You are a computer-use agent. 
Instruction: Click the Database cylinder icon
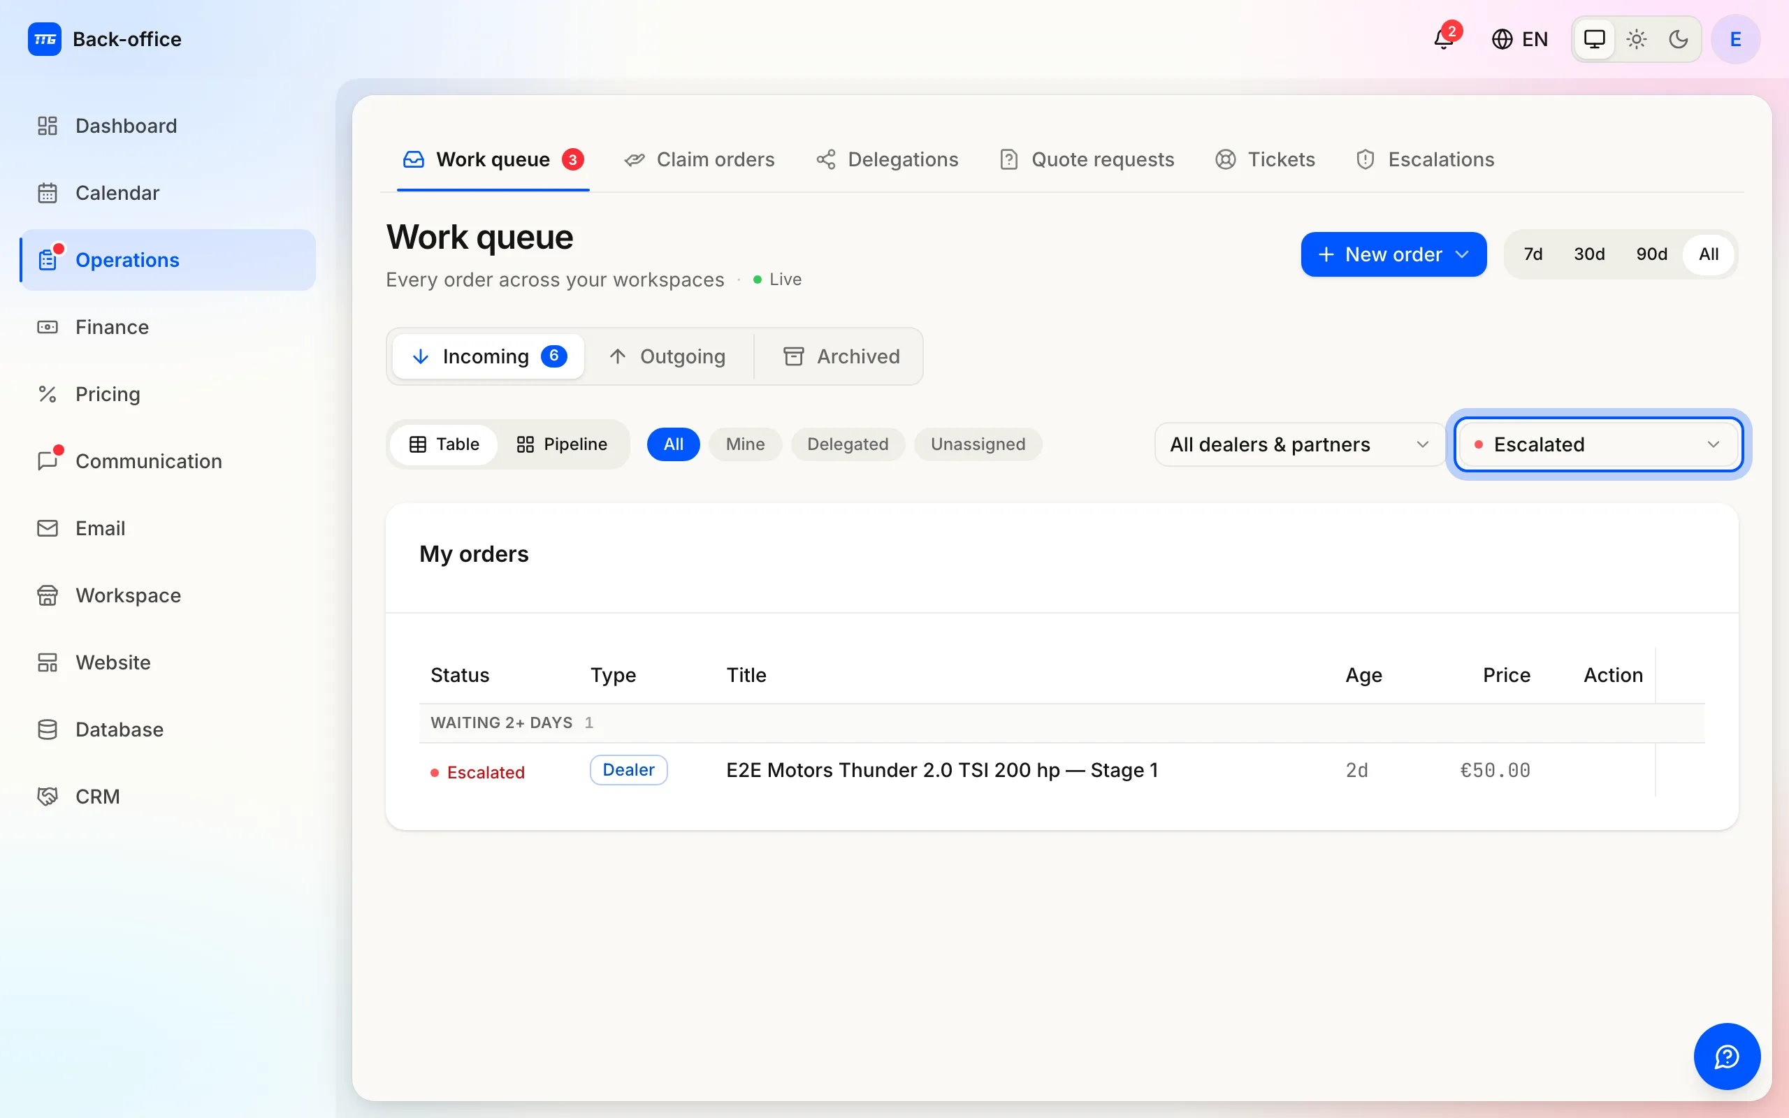(48, 729)
